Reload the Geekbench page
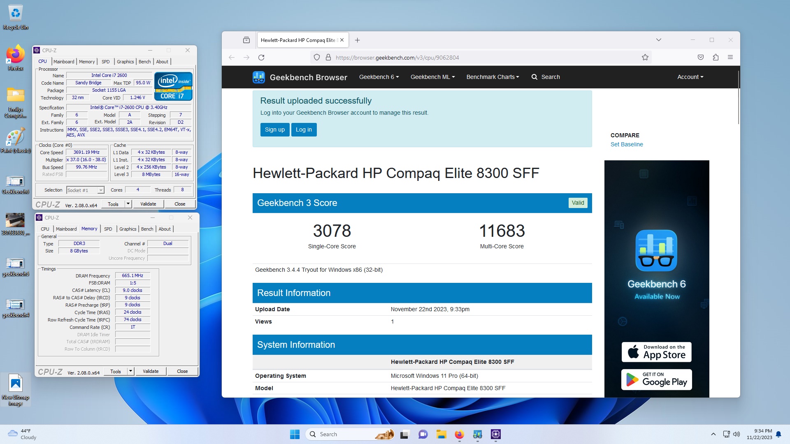Image resolution: width=790 pixels, height=444 pixels. tap(261, 58)
